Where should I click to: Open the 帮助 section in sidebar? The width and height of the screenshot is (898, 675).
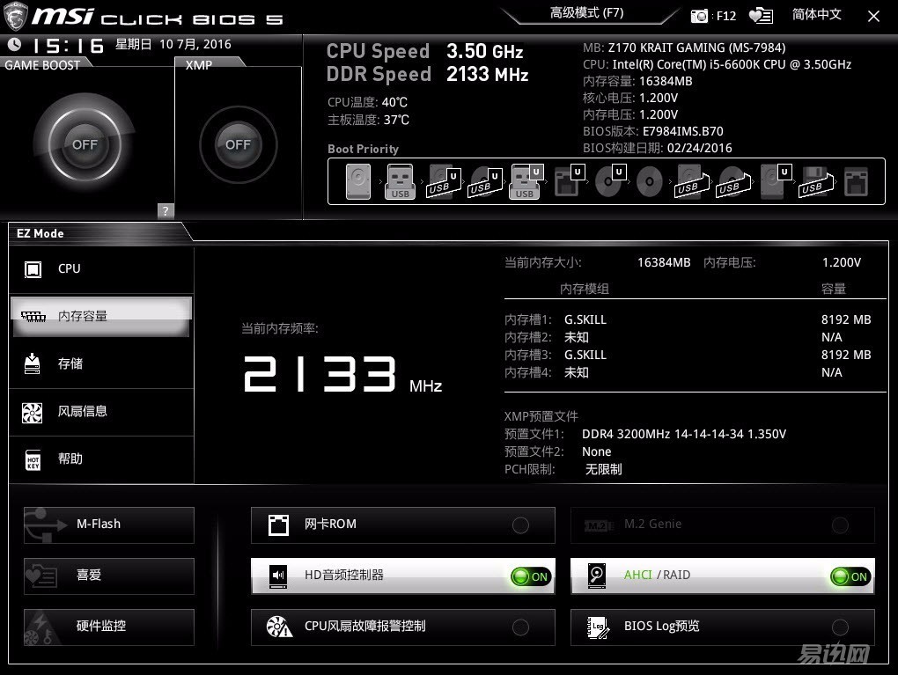coord(101,459)
